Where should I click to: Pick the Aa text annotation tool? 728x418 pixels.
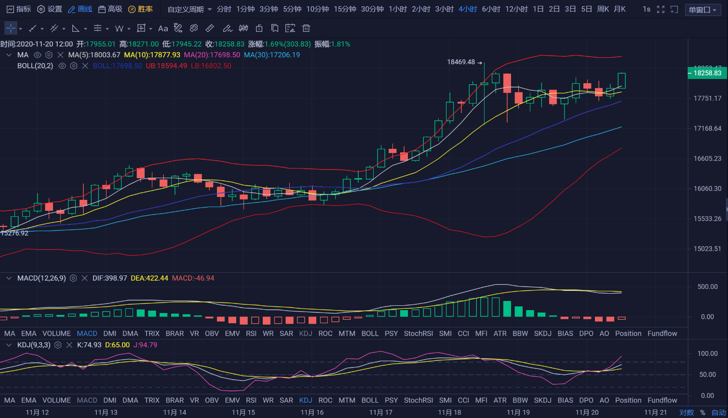tap(163, 28)
